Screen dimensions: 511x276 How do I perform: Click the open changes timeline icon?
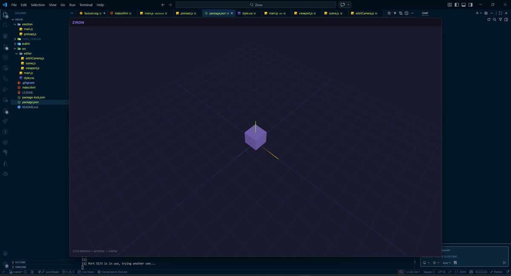[x=389, y=13]
